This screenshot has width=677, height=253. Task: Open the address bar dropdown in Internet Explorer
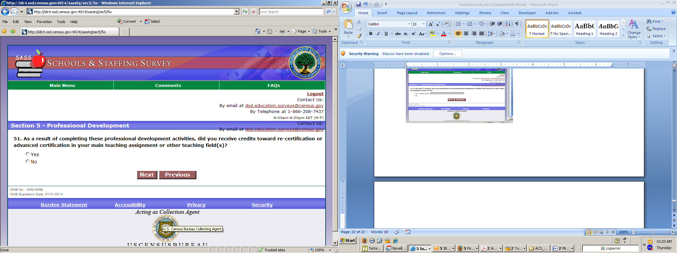(236, 12)
